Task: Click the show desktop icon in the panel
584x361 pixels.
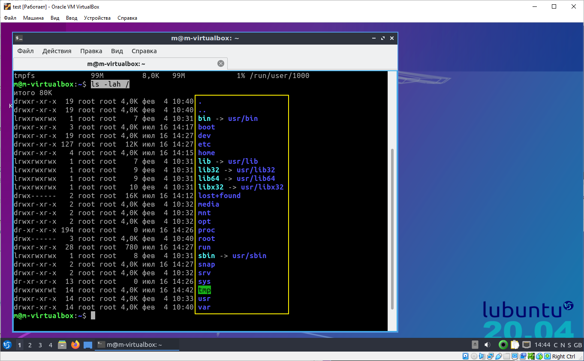Action: pos(88,345)
